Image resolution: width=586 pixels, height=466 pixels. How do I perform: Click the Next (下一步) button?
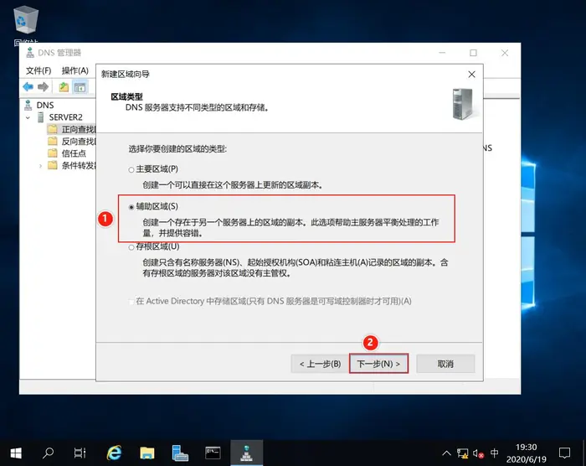[378, 364]
